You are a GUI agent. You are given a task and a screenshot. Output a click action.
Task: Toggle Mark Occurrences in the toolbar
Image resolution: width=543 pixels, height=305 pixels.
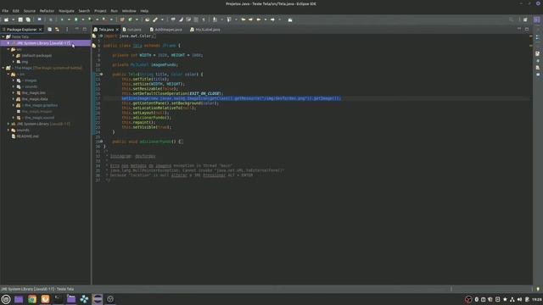click(x=181, y=19)
